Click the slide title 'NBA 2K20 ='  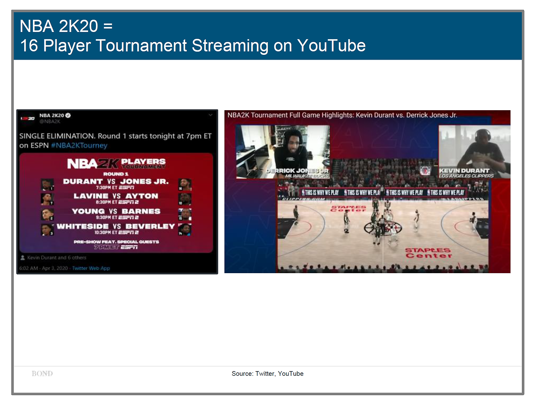click(66, 26)
